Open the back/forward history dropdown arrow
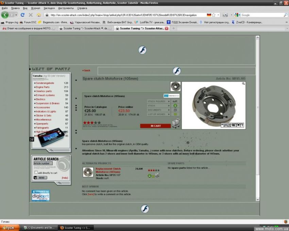 16,15
